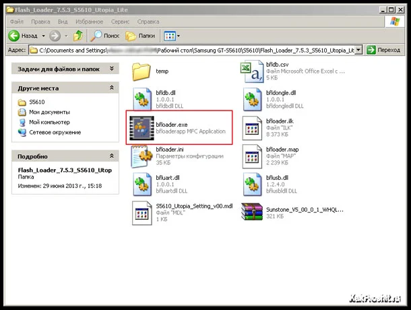The image size is (411, 310).
Task: Select the bfldb.csv Excel file
Action: (251, 70)
